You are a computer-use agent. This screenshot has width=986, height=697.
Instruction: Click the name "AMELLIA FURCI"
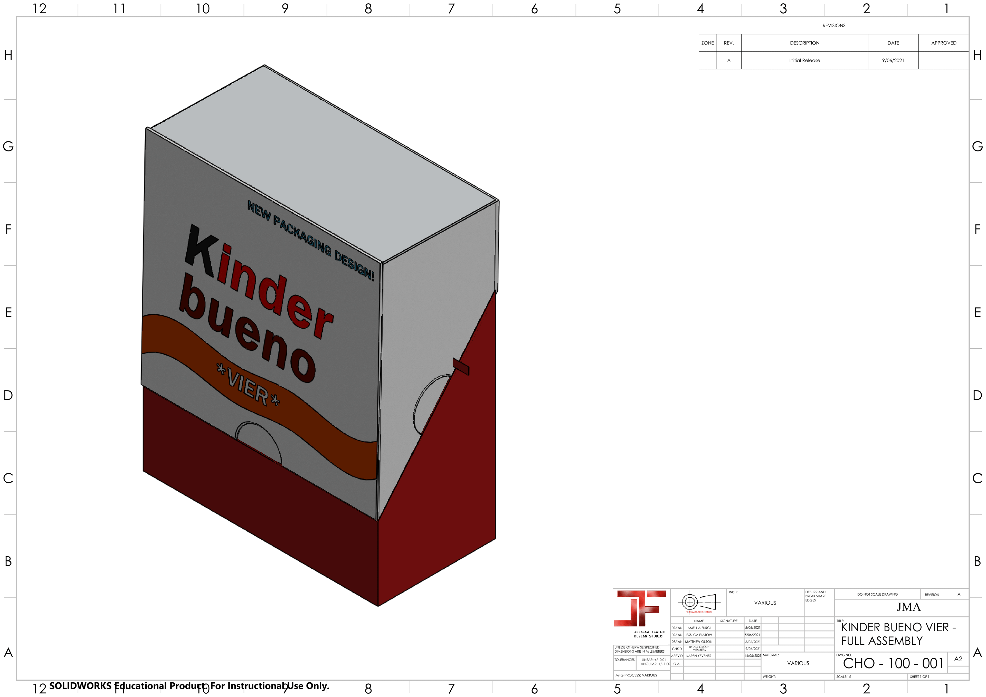coord(699,628)
